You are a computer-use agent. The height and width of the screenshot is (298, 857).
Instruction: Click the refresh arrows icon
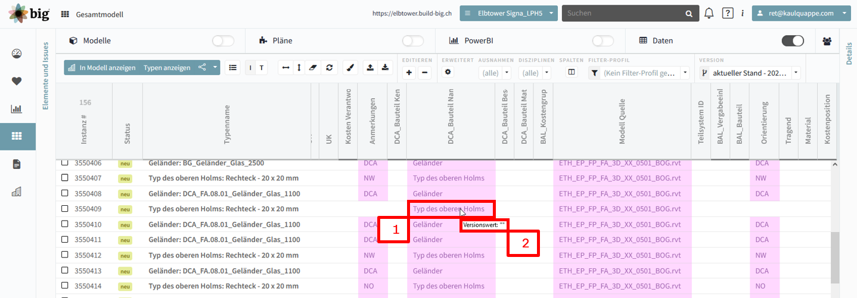tap(329, 68)
